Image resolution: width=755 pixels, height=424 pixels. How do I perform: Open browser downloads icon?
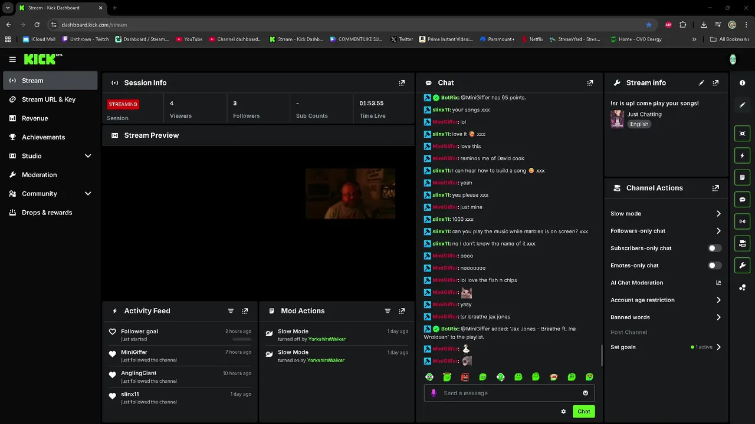point(704,25)
